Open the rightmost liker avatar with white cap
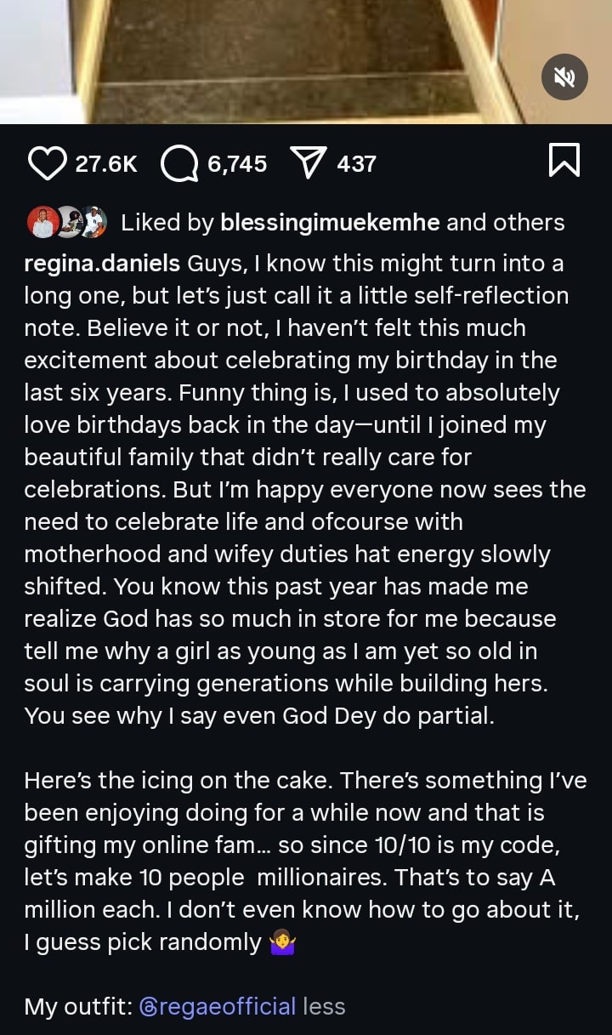The height and width of the screenshot is (1035, 612). pyautogui.click(x=93, y=223)
